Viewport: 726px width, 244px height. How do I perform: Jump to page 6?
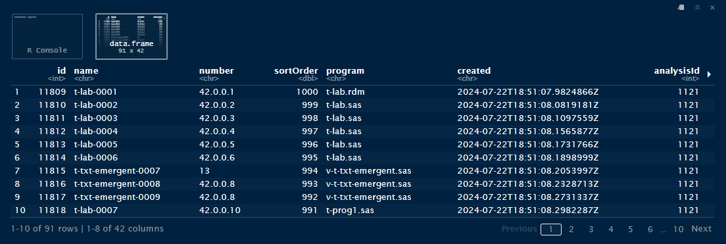(x=650, y=229)
